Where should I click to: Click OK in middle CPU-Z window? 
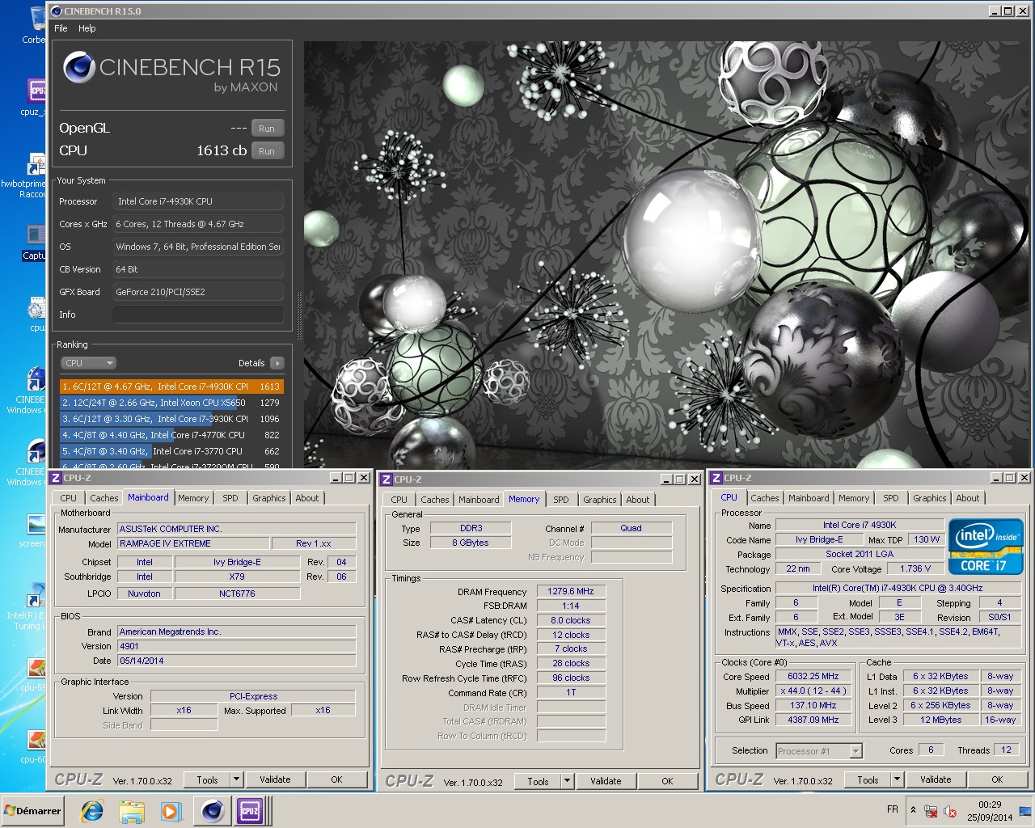(x=667, y=781)
